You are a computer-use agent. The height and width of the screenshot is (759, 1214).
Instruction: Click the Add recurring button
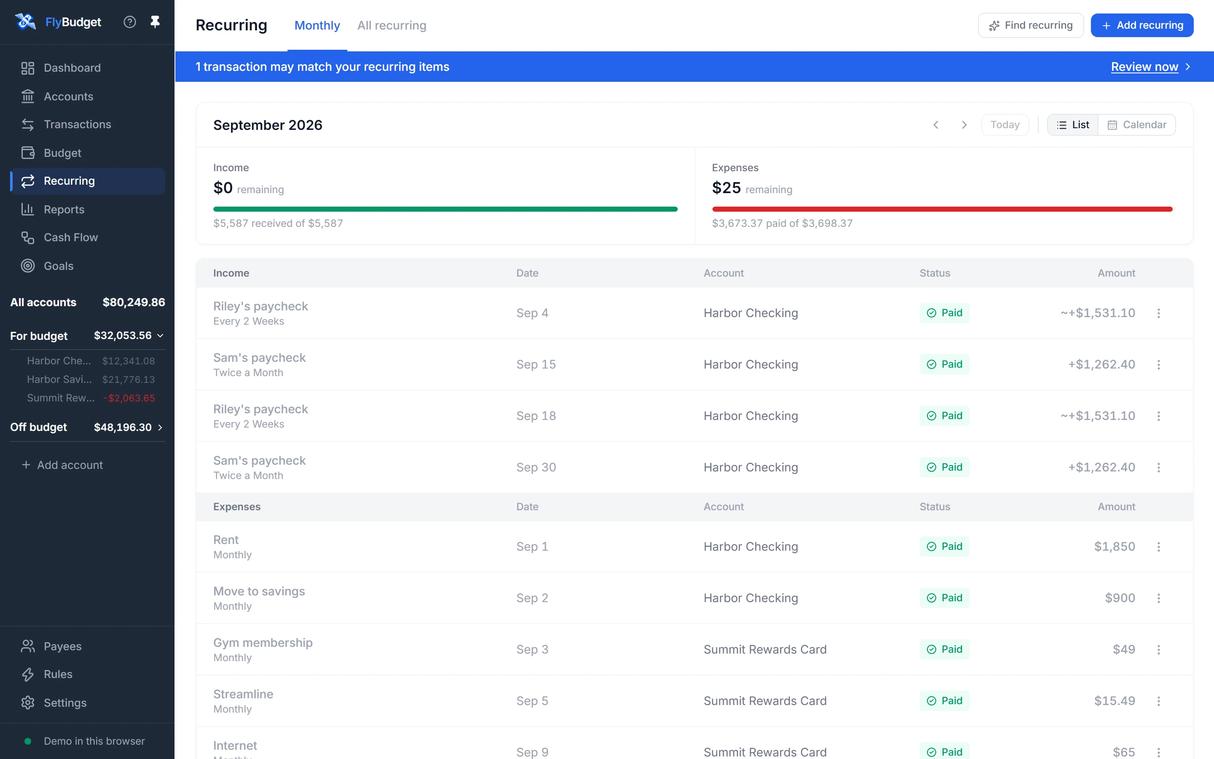point(1142,25)
